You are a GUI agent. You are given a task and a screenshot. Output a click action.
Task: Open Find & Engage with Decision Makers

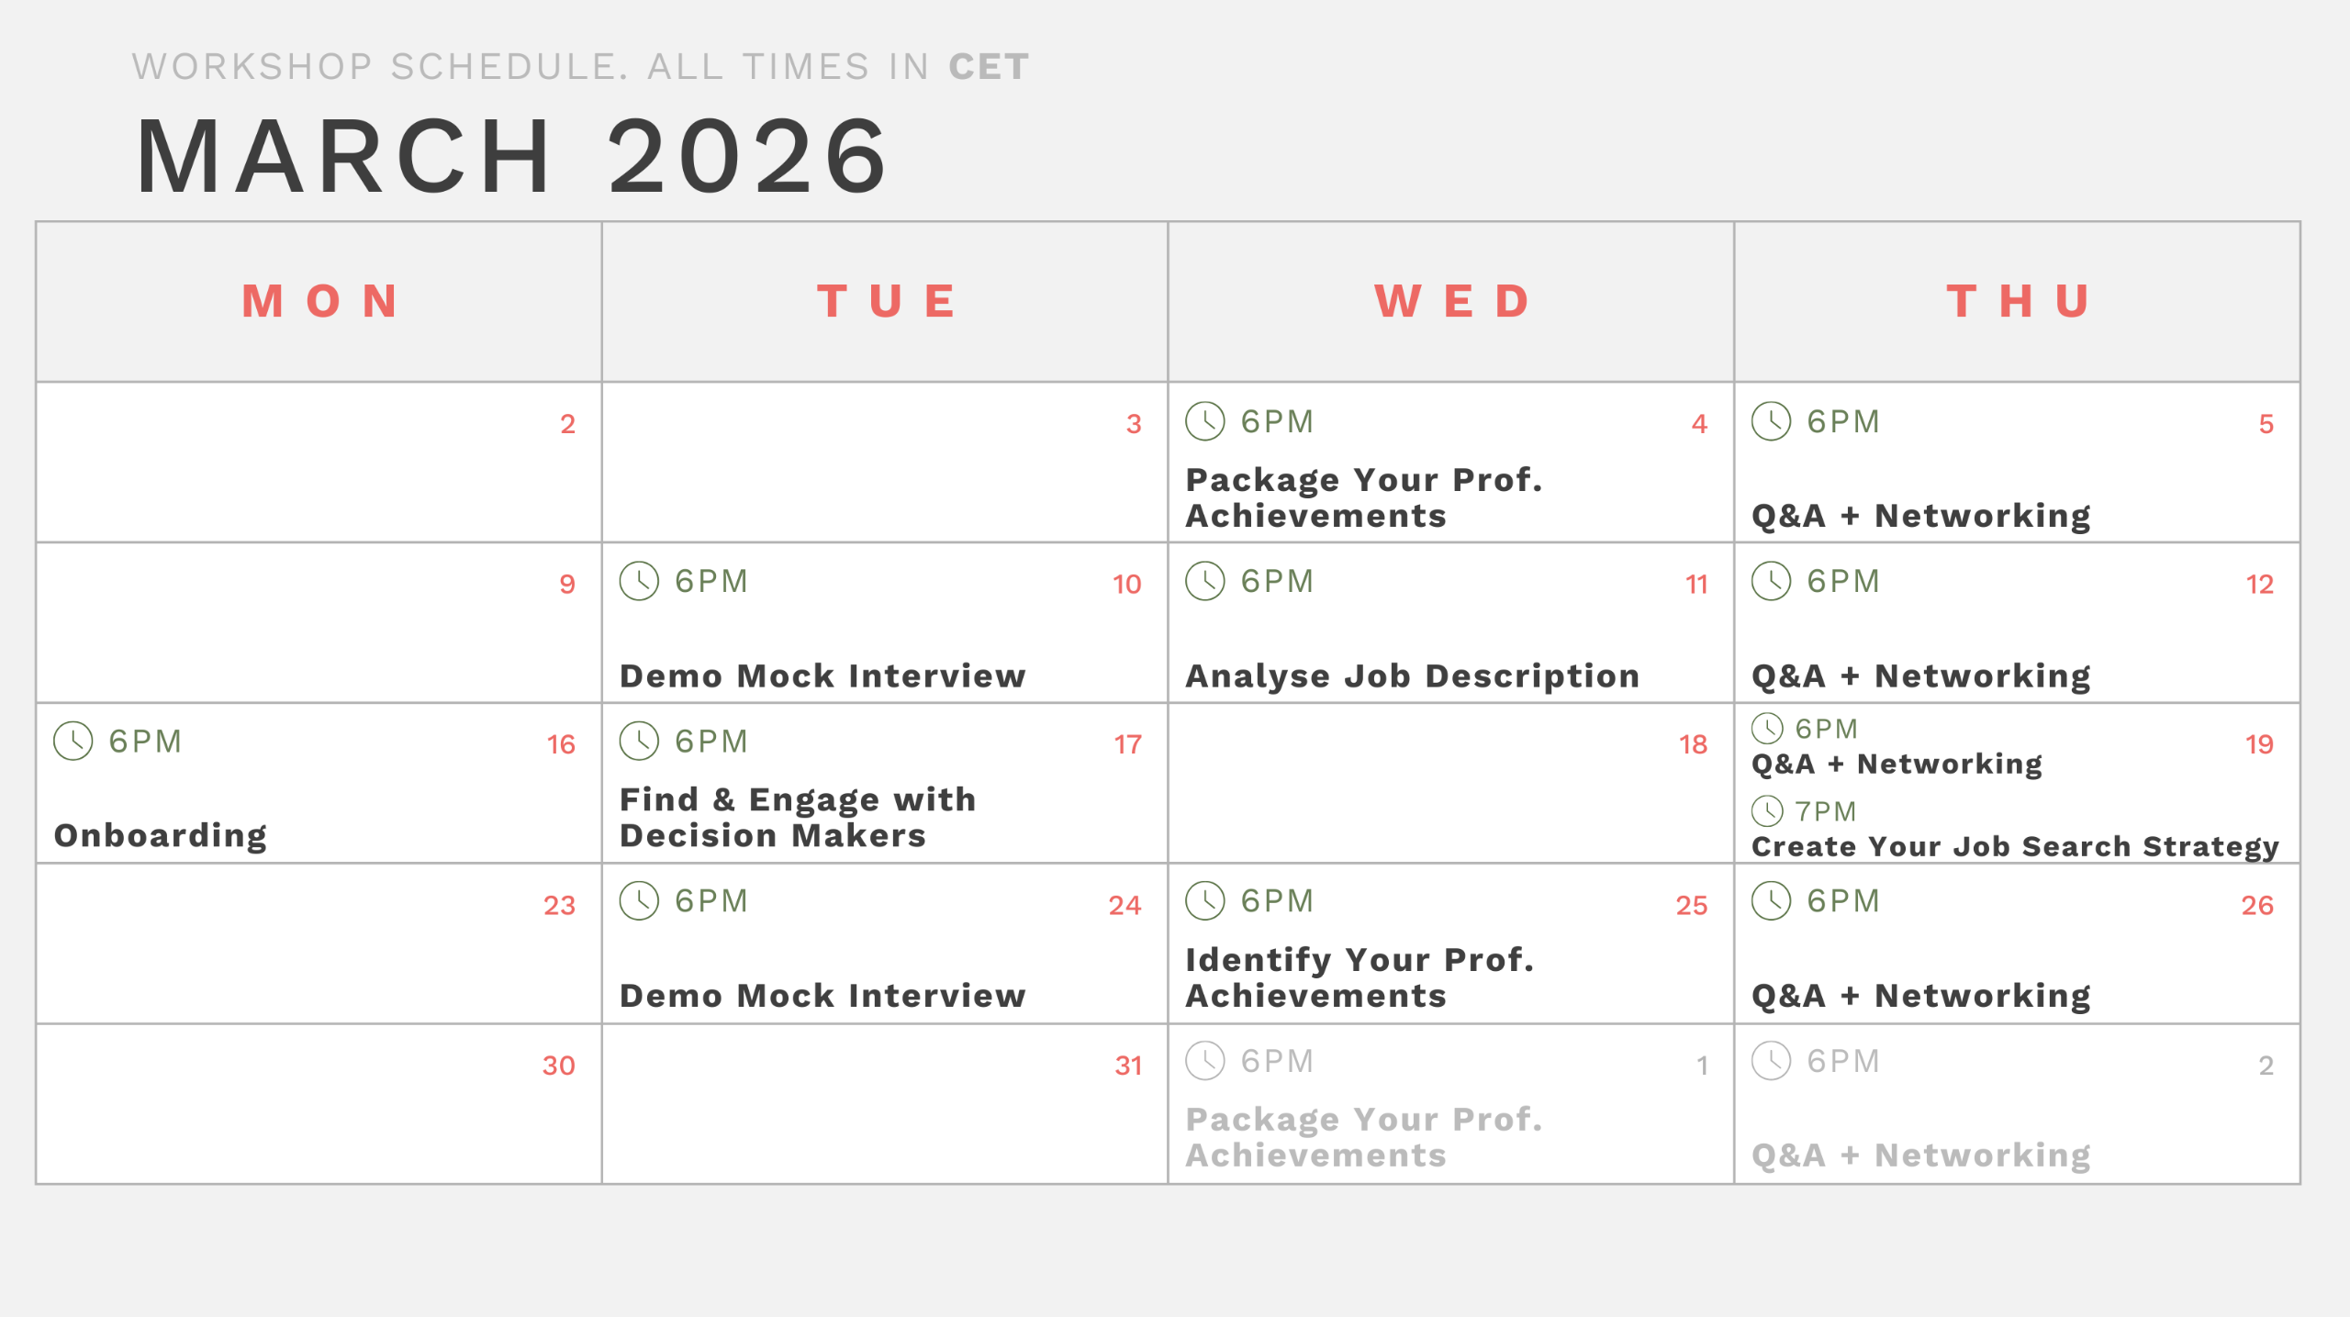click(x=798, y=817)
